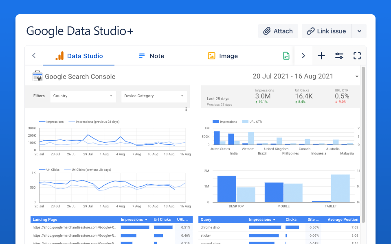
Task: Click the chain link icon on Link issue
Action: (310, 31)
